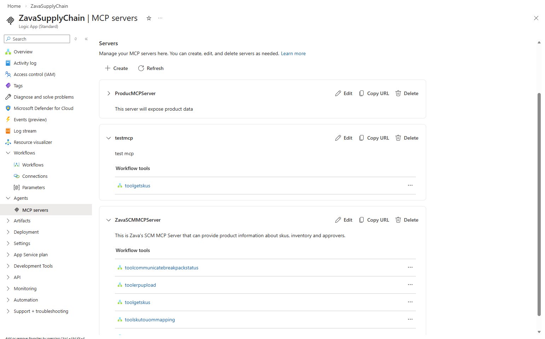Open the Learn more link

pos(293,53)
